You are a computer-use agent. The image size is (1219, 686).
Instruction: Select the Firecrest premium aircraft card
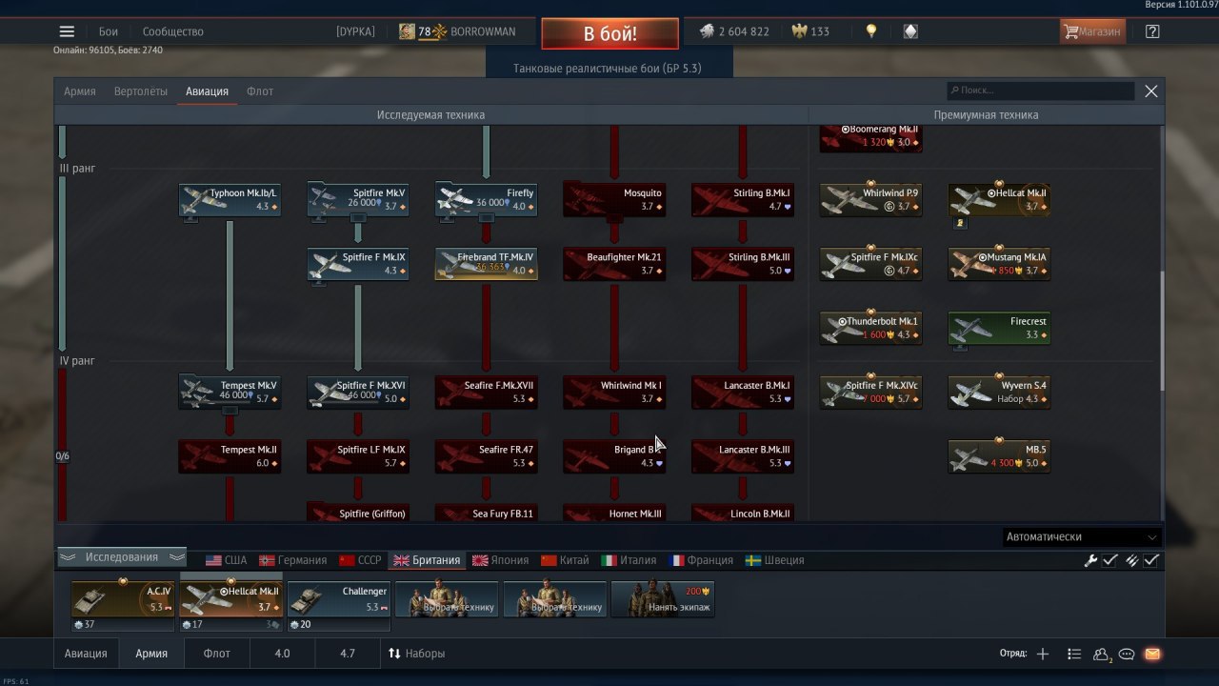[999, 329]
